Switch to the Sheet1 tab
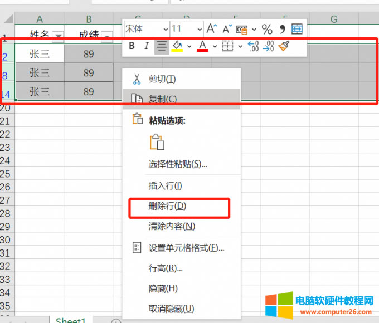The height and width of the screenshot is (323, 379). pos(71,320)
